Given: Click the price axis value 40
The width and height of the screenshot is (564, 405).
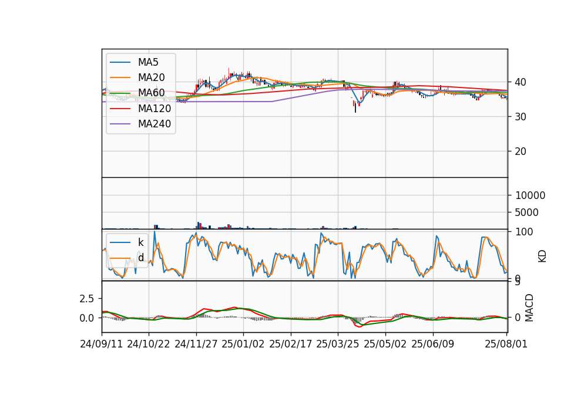Looking at the screenshot, I should (521, 82).
